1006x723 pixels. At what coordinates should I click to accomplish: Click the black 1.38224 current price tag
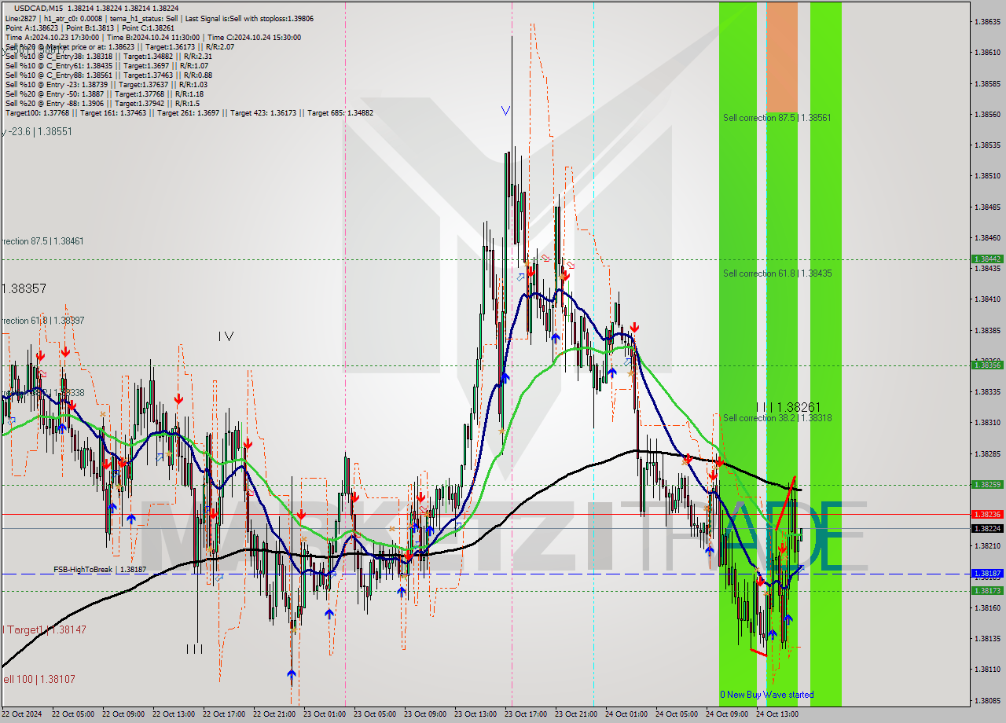(987, 528)
